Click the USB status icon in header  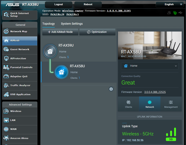pyautogui.click(x=181, y=13)
